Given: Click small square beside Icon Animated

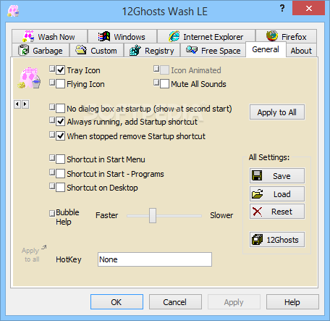Looking at the screenshot, I should [x=156, y=69].
